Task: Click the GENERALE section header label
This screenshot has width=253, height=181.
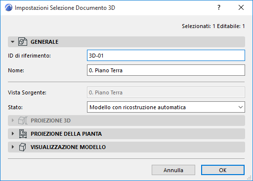Action: [44, 42]
